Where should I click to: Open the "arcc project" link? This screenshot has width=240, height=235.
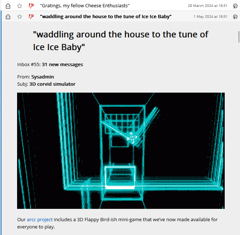40,219
